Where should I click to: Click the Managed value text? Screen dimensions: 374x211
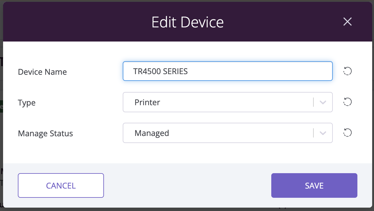tap(152, 133)
